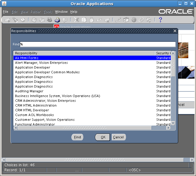The height and width of the screenshot is (176, 196).
Task: Click the Find text field containing %
Action: 98,44
